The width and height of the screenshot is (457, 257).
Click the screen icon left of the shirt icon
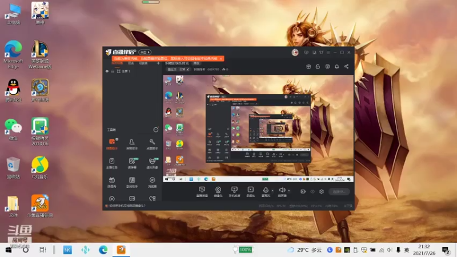pos(314,53)
